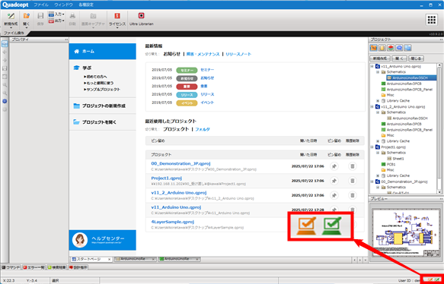The width and height of the screenshot is (444, 284).
Task: Select PCB1 in the project tree
Action: click(391, 164)
